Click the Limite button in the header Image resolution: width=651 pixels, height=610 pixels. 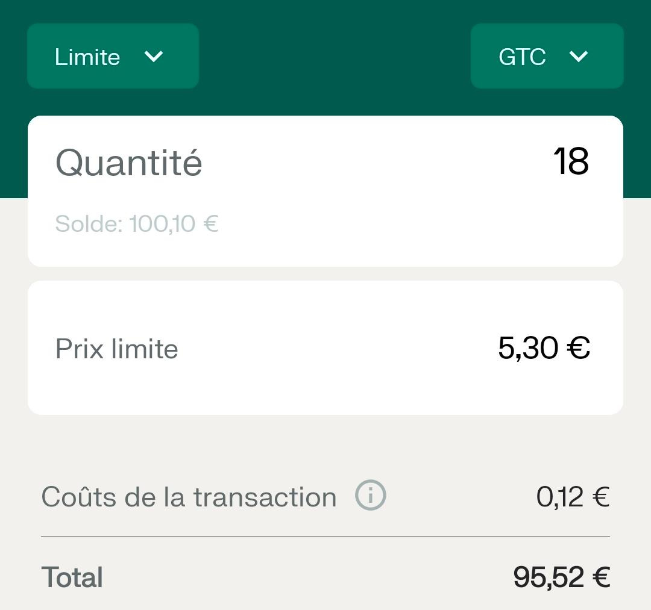click(112, 56)
